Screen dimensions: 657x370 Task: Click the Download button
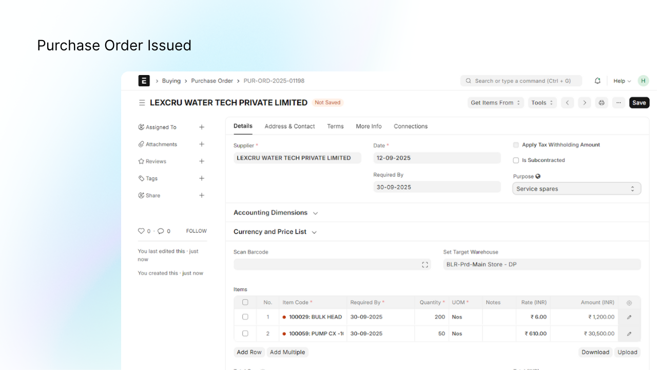coord(595,352)
